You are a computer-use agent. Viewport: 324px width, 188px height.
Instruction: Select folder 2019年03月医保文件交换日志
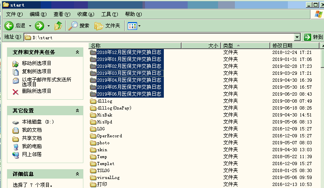click(x=129, y=73)
